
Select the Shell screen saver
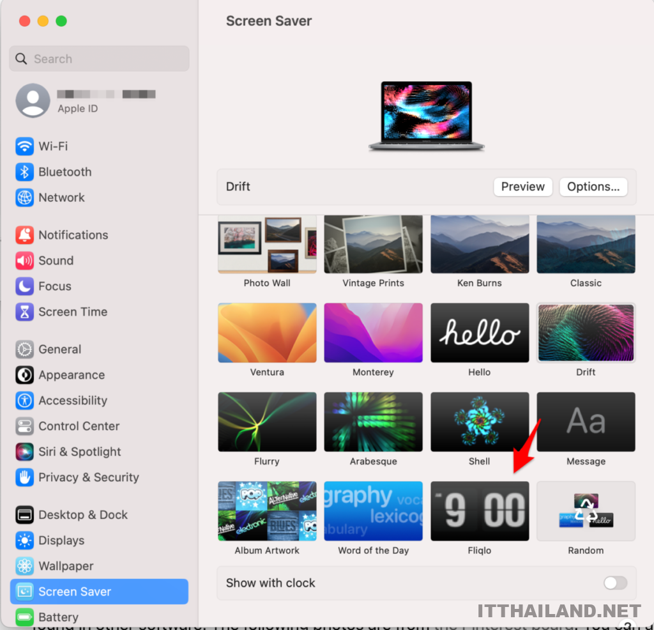click(x=480, y=422)
